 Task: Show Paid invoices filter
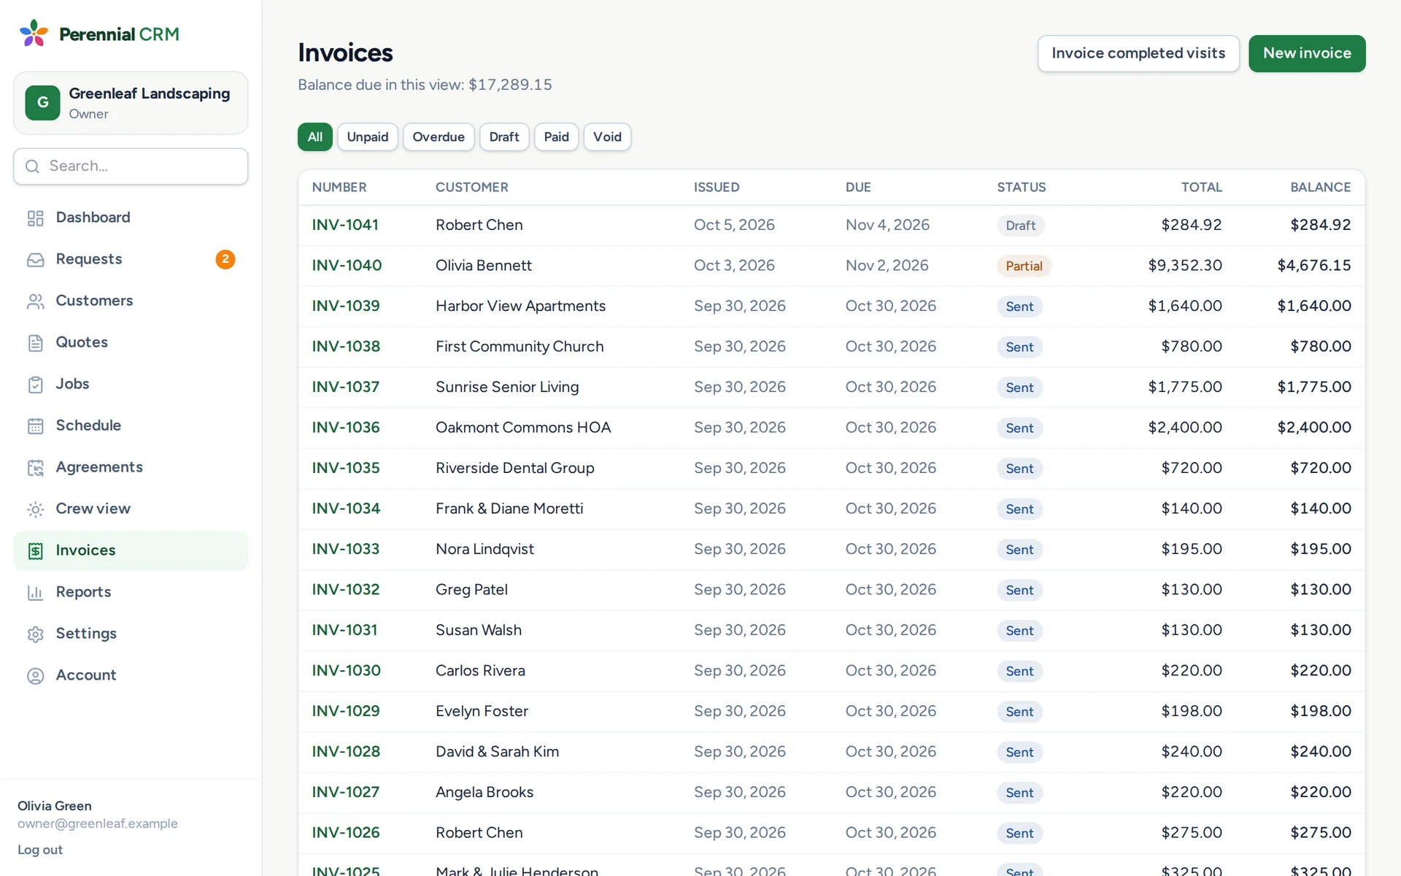click(x=556, y=137)
